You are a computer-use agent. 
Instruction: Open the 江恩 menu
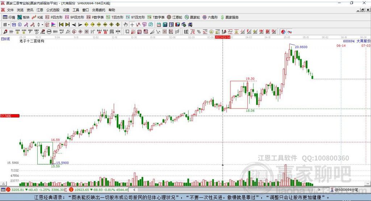40,10
